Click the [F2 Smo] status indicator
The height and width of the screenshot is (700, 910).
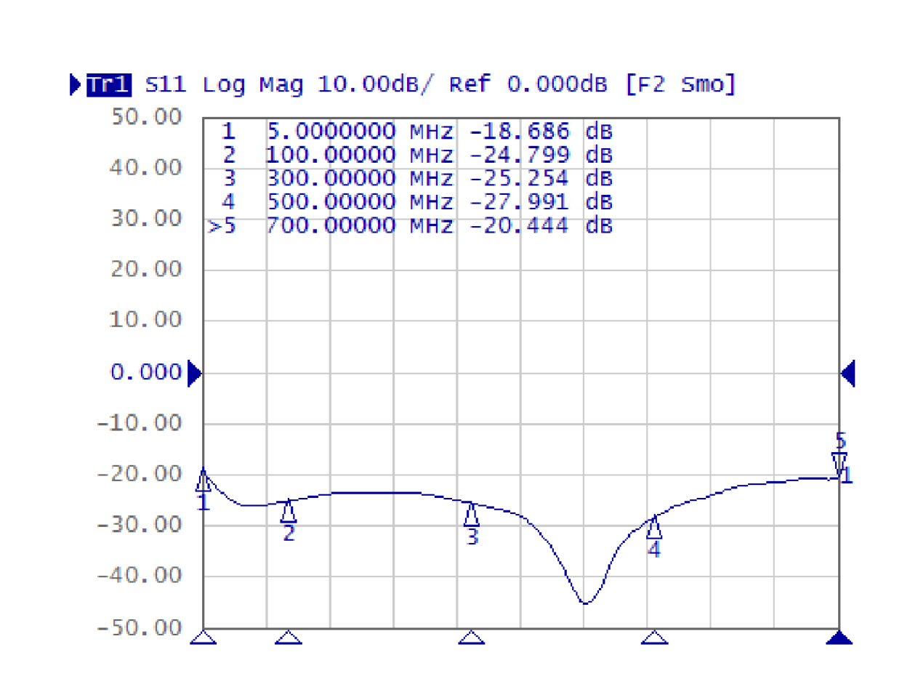pos(680,85)
